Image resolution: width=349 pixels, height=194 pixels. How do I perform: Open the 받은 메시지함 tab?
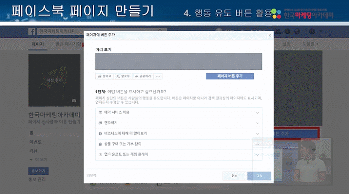[x=68, y=44]
